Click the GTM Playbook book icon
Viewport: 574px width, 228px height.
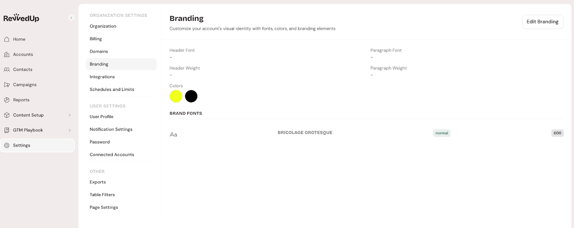point(7,130)
